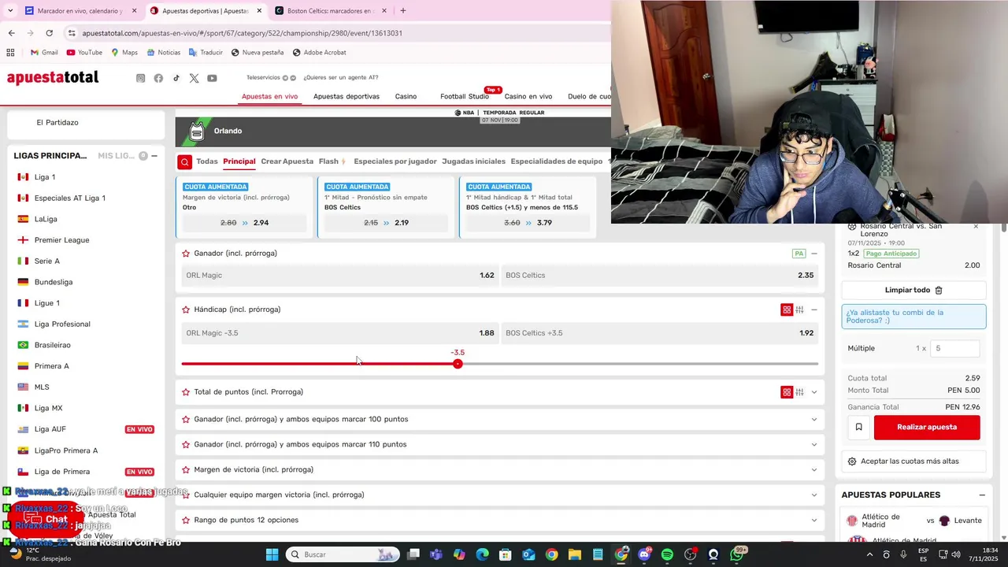Switch to the Jugadas iniciales tab
This screenshot has width=1008, height=567.
click(473, 161)
